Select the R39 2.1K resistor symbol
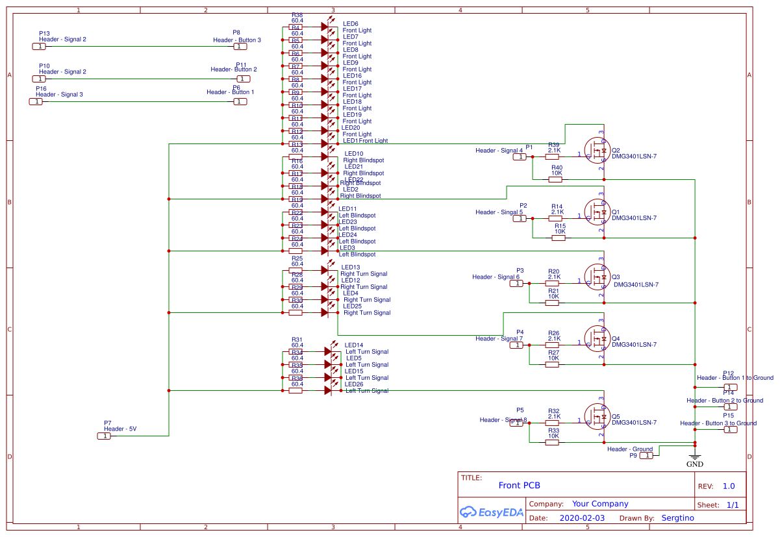This screenshot has height=537, width=780. click(552, 156)
